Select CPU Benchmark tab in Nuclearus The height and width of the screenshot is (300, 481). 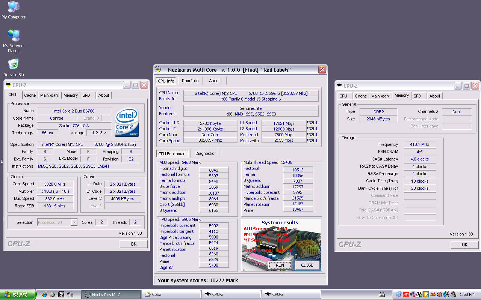coord(172,153)
